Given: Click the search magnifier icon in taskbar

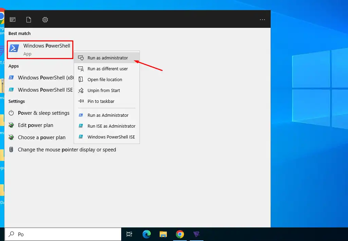Looking at the screenshot, I should coord(11,234).
